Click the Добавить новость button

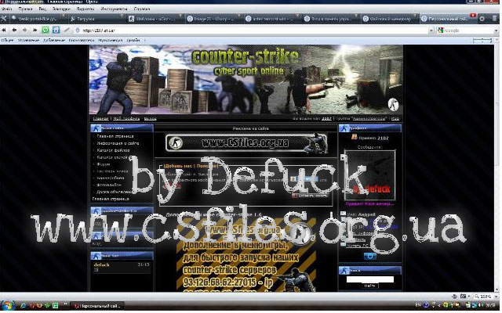(311, 196)
